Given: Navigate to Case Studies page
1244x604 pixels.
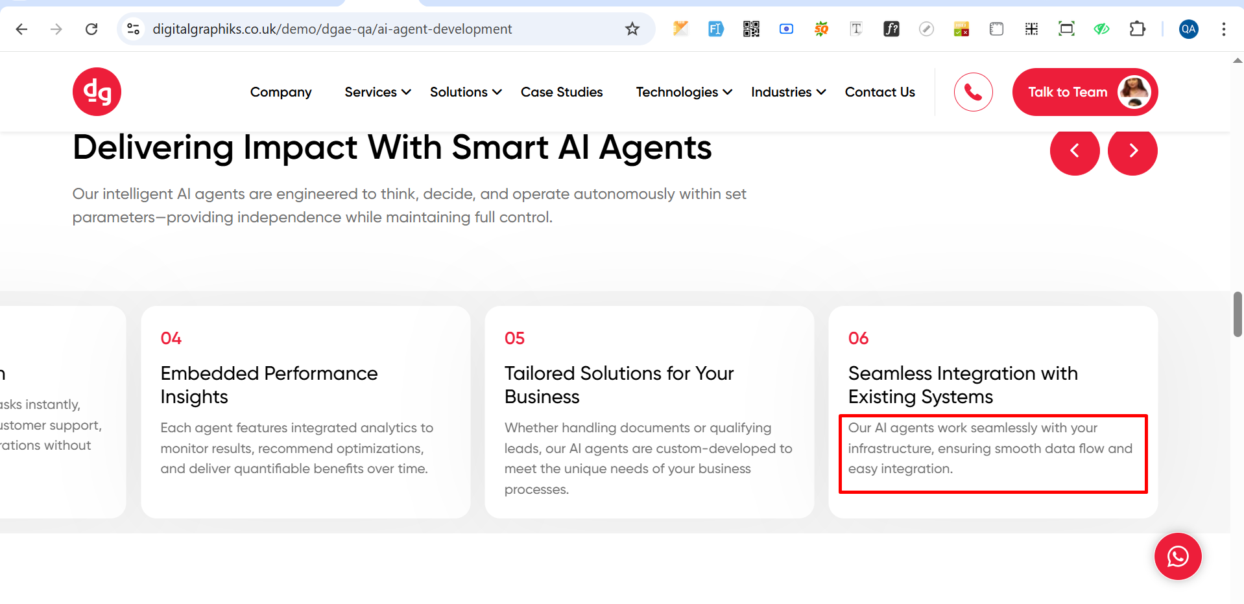Looking at the screenshot, I should [x=562, y=92].
